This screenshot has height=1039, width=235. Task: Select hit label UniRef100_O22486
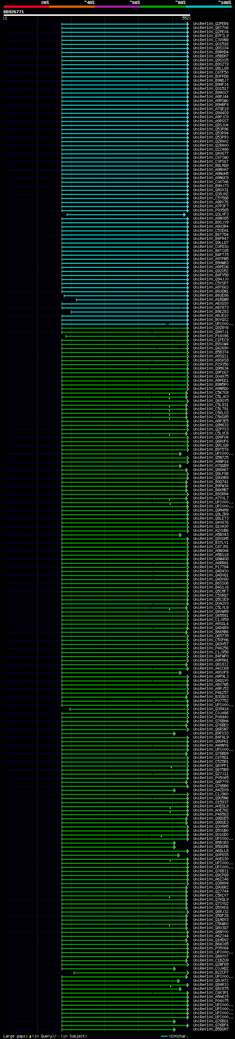coord(211,149)
